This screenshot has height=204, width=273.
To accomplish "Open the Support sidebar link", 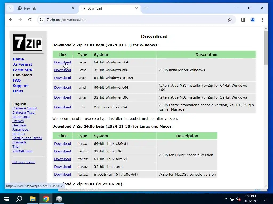I will (x=20, y=86).
